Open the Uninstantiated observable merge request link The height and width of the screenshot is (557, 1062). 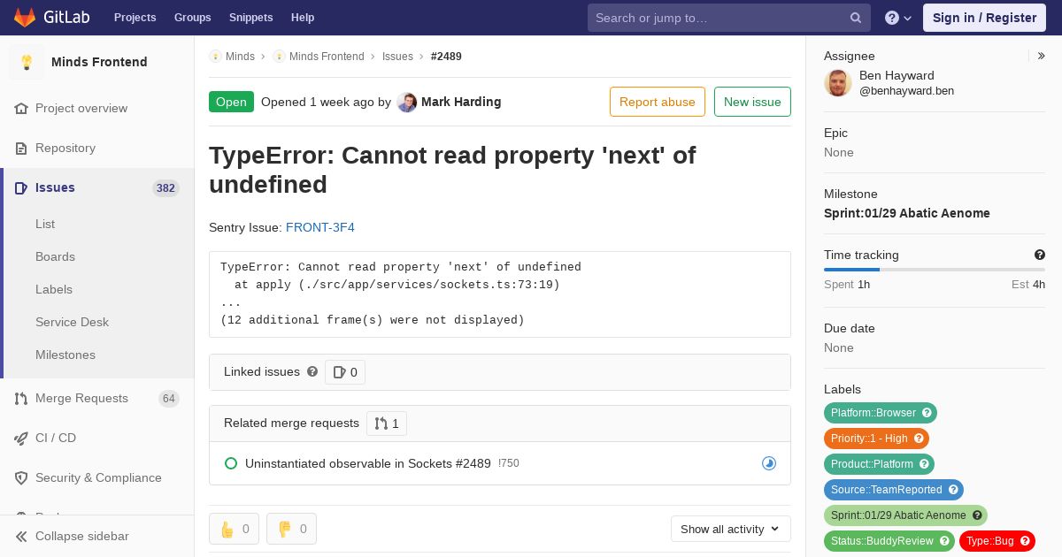(368, 463)
